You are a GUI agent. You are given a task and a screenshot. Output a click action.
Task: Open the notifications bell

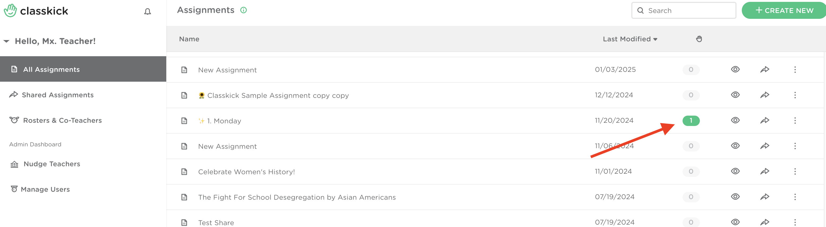point(147,11)
